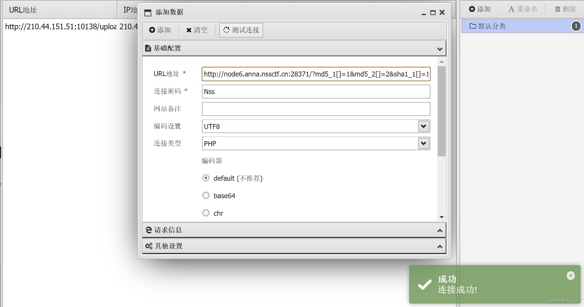Open the 编码设置 UTF8 dropdown arrow

coord(424,126)
